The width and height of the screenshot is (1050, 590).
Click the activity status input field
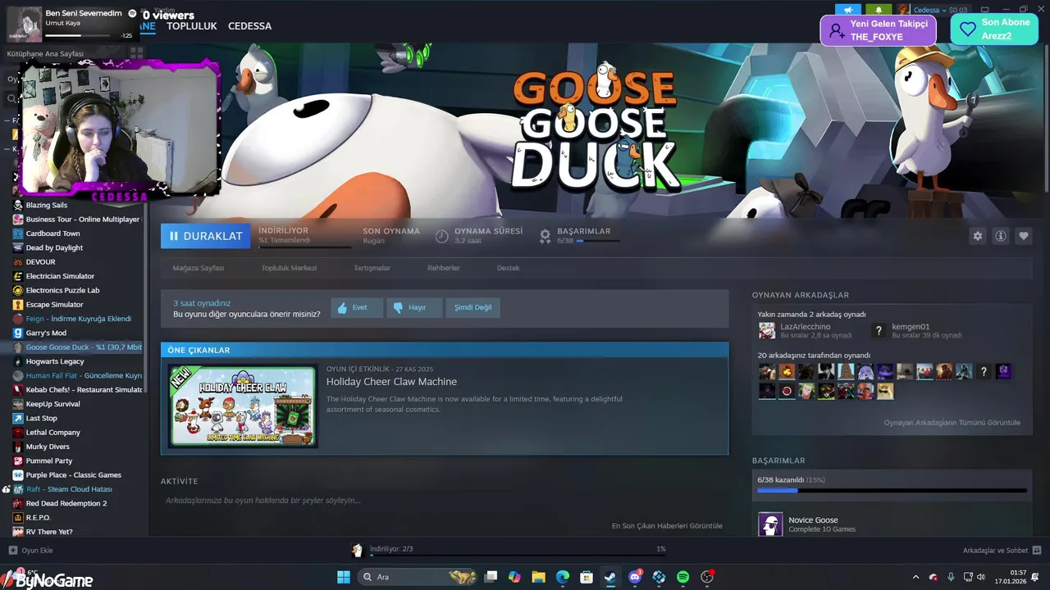443,501
